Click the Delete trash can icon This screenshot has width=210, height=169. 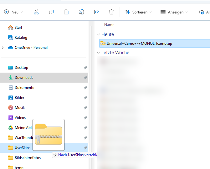point(111,12)
